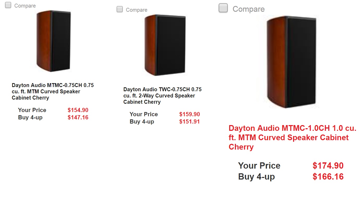
Task: Open the TWC-0.75CH 2-Way cabinet image
Action: tap(165, 45)
